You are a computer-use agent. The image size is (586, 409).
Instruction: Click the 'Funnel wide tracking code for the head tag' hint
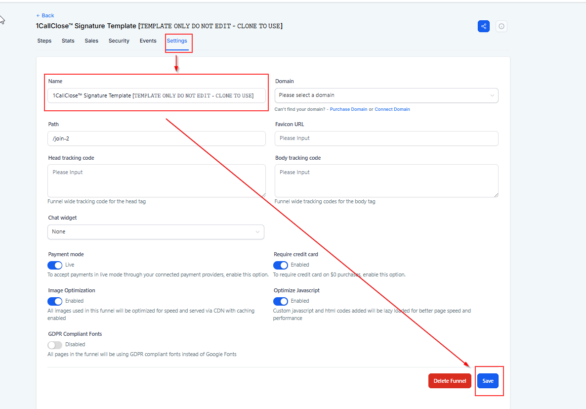click(x=96, y=201)
